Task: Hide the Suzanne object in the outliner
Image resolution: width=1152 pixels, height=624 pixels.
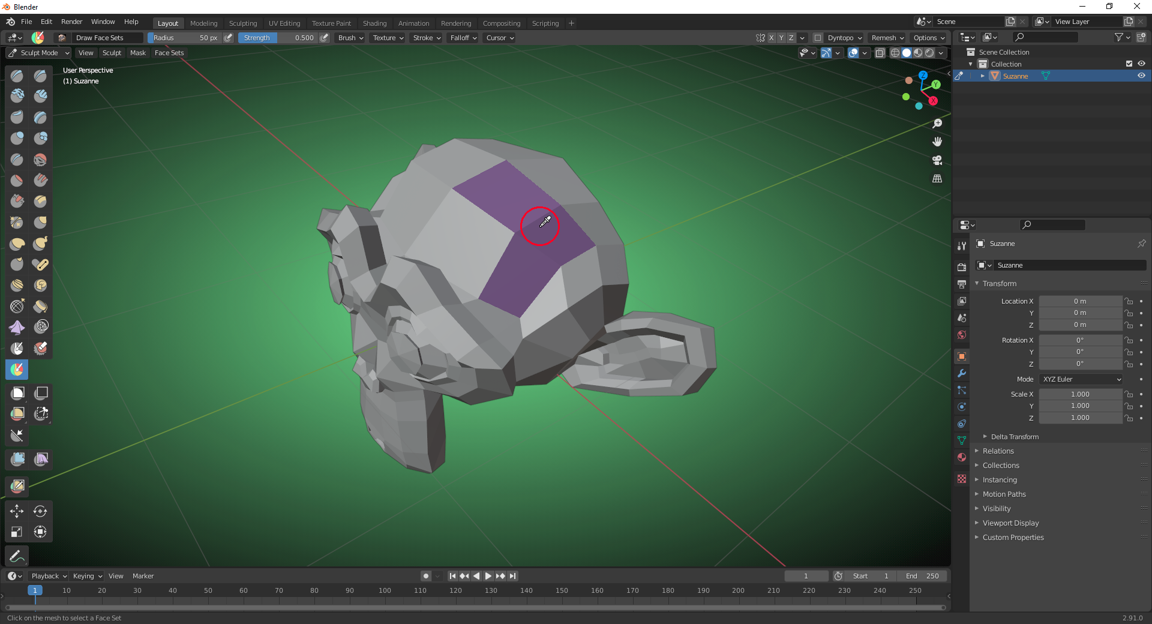Action: click(1141, 76)
